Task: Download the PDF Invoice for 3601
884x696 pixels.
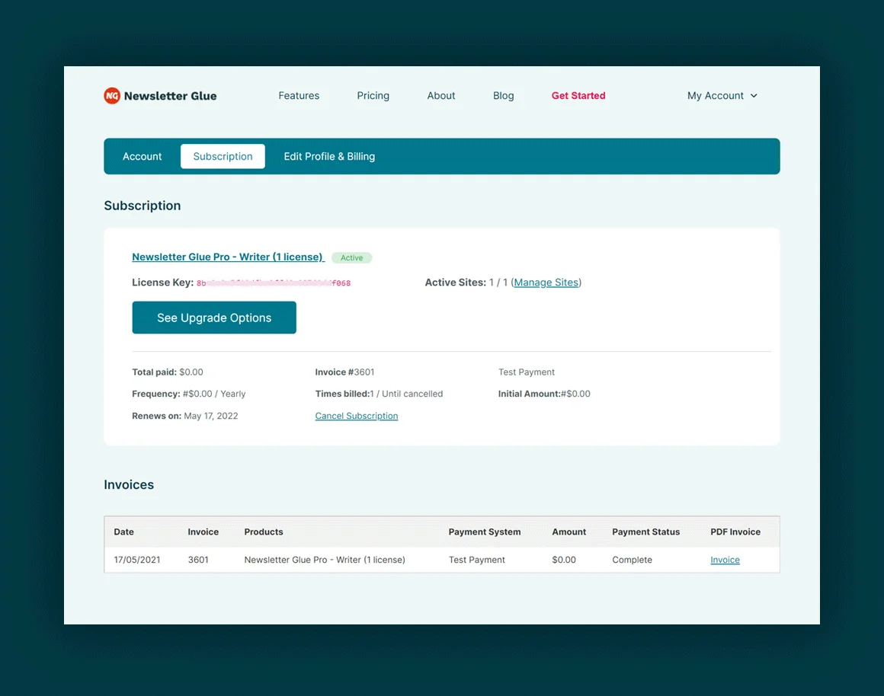Action: 725,560
